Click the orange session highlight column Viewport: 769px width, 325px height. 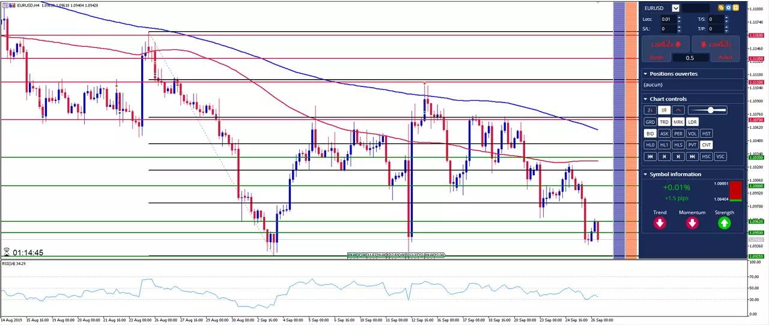(631, 130)
